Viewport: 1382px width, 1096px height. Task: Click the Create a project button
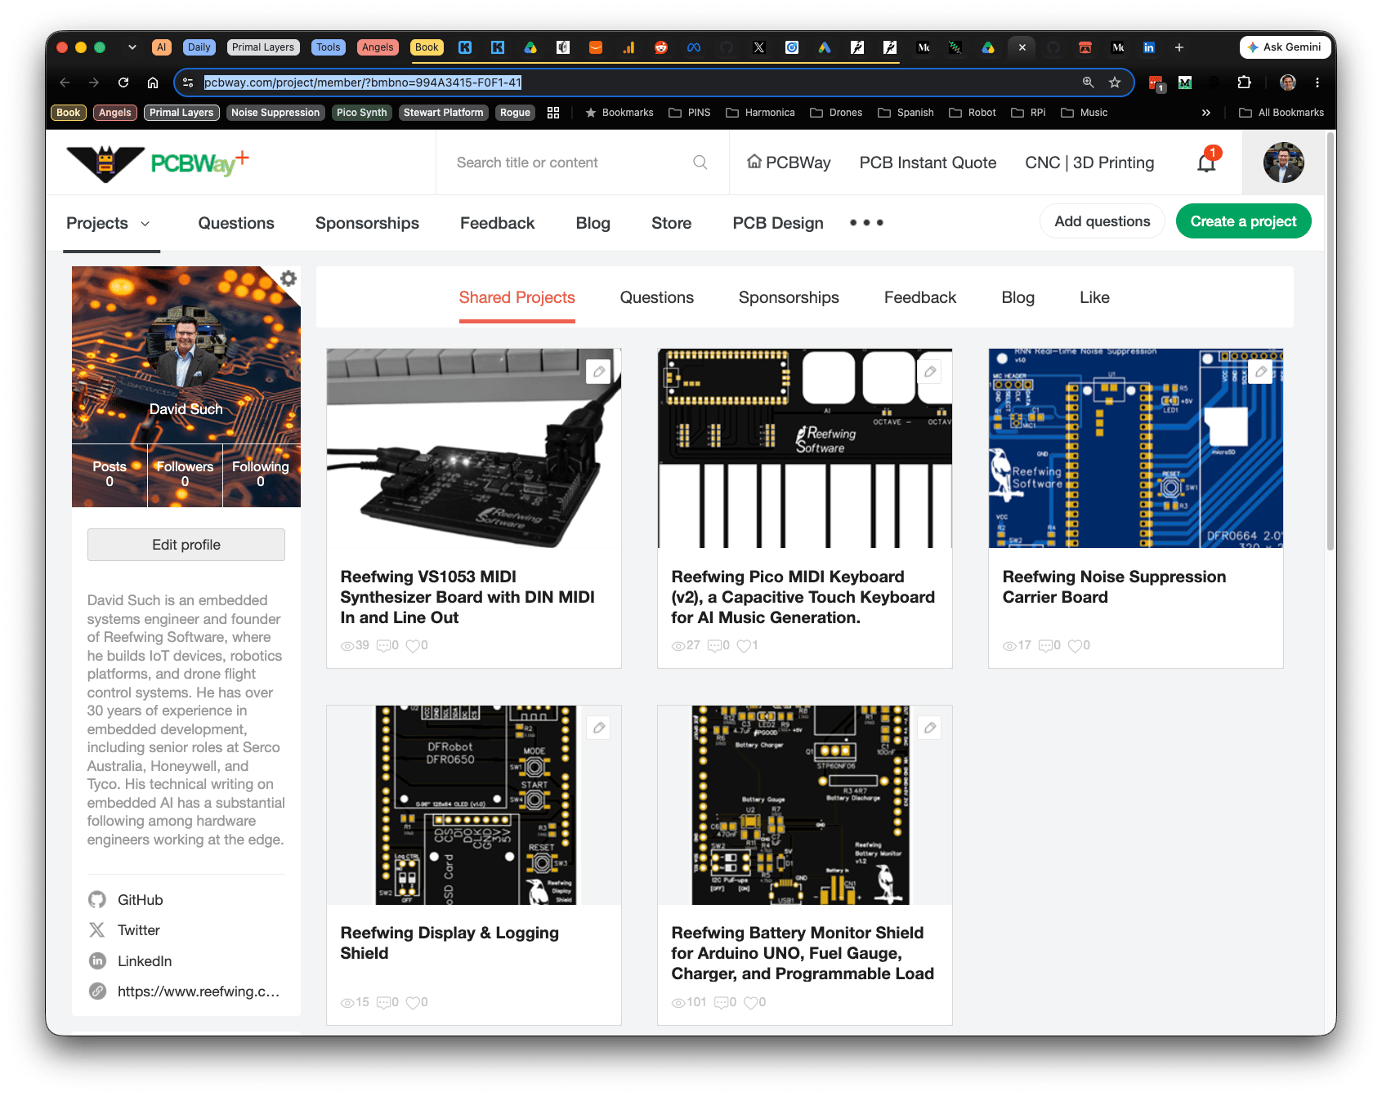coord(1244,221)
